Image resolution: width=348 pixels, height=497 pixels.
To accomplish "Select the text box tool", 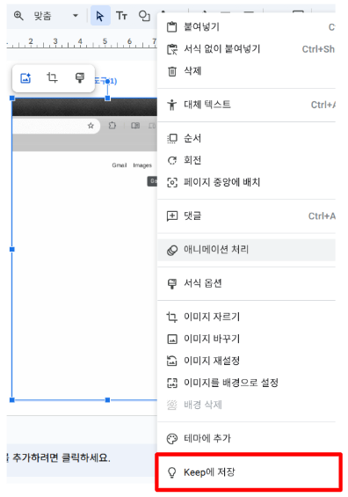I will click(x=121, y=16).
